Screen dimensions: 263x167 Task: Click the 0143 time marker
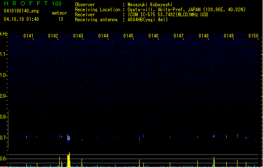(x=78, y=36)
